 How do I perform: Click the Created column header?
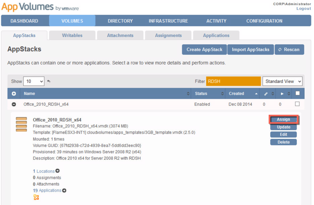[236, 94]
